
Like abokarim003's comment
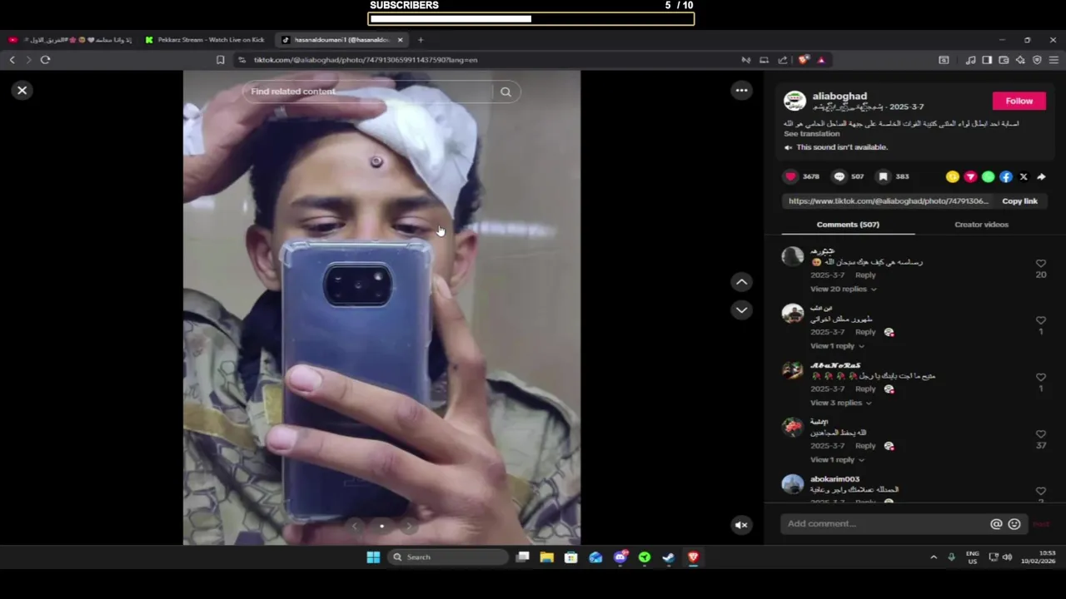[1040, 491]
